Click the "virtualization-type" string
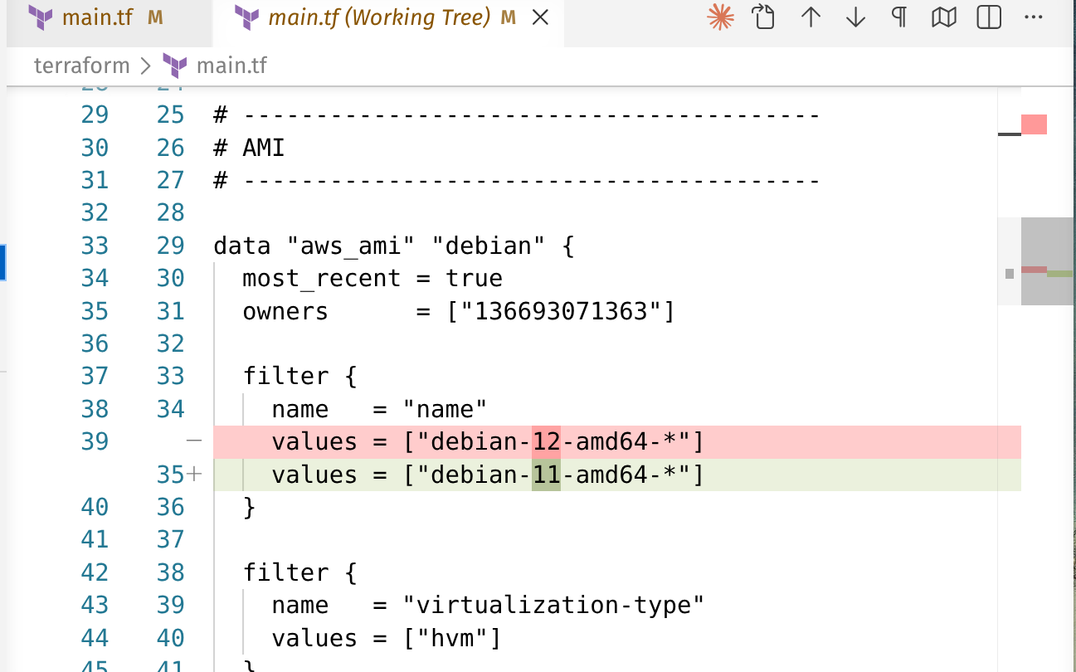1076x672 pixels. (553, 605)
